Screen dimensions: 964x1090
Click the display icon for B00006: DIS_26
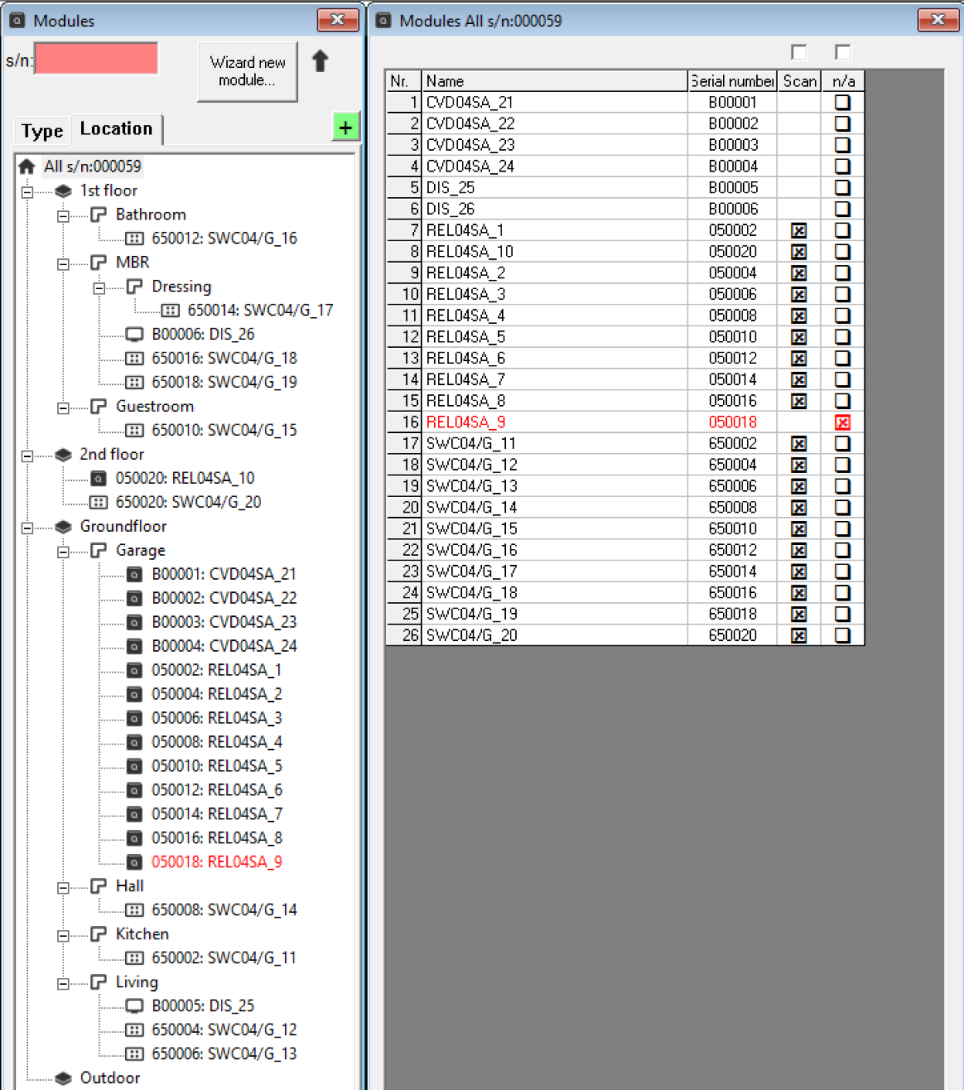pos(134,335)
